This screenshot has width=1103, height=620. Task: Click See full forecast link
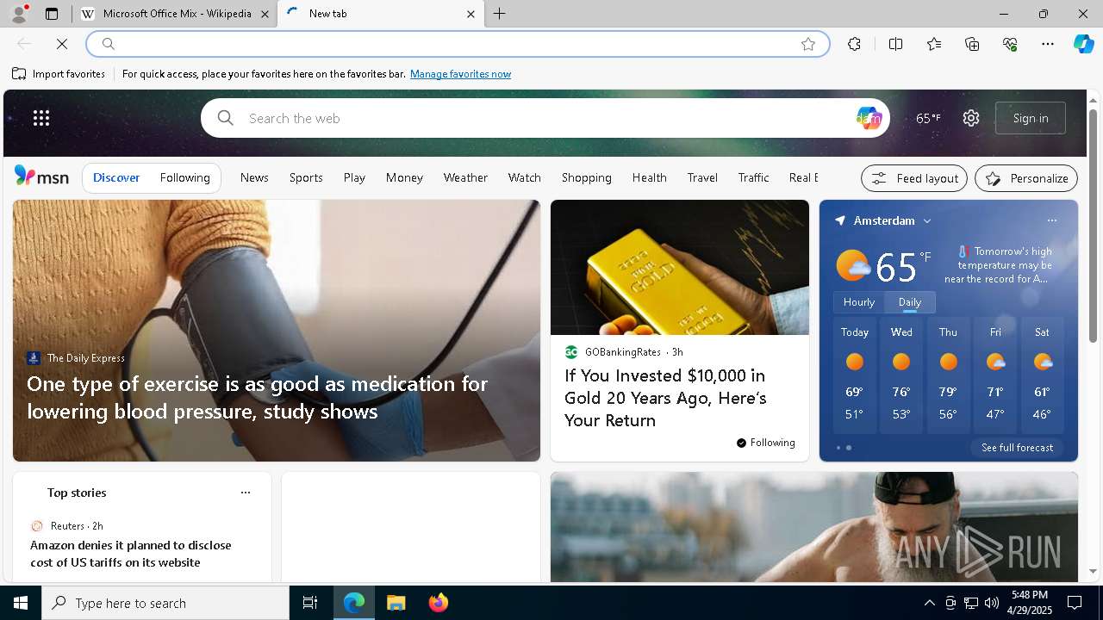[1017, 448]
